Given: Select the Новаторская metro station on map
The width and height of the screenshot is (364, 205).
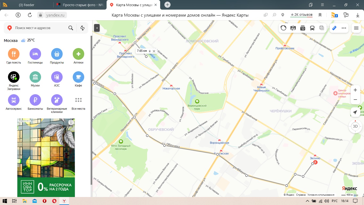Looking at the screenshot, I should (x=171, y=87).
